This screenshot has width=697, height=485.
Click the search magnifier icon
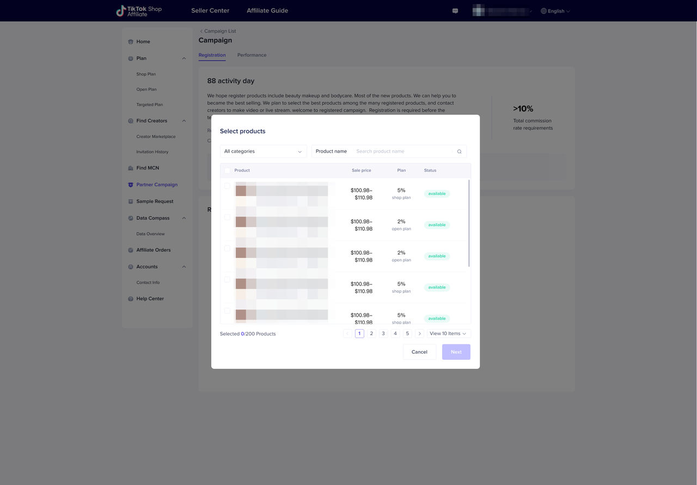click(459, 151)
